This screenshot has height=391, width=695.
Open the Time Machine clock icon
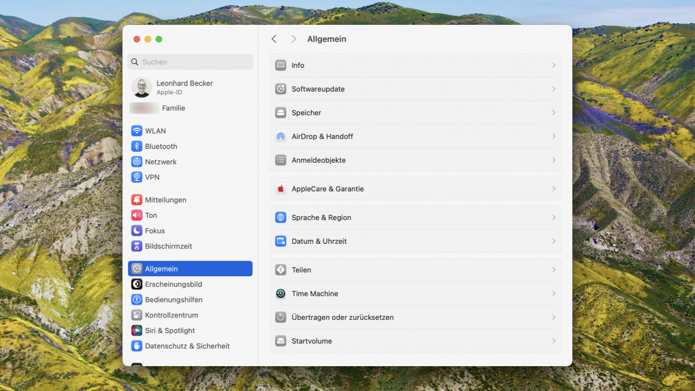point(281,294)
